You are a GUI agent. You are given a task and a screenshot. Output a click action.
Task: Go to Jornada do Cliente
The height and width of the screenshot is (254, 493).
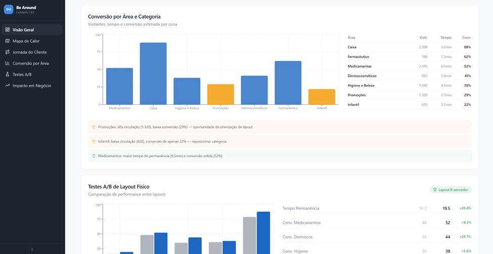pyautogui.click(x=32, y=52)
